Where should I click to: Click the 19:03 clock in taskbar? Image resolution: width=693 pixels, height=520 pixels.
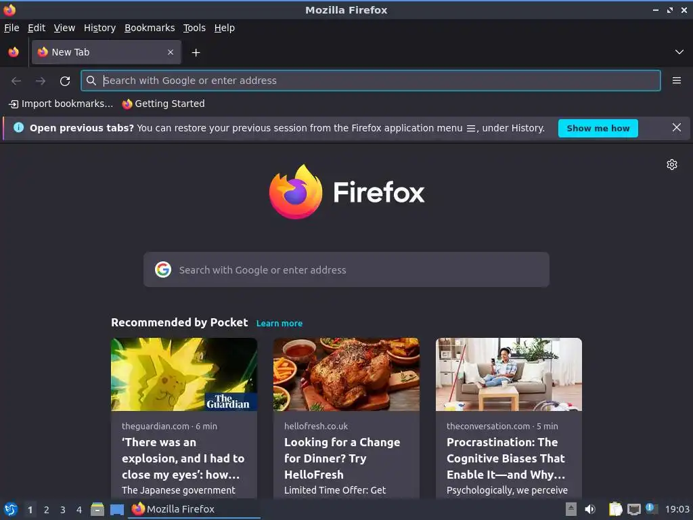(x=677, y=509)
